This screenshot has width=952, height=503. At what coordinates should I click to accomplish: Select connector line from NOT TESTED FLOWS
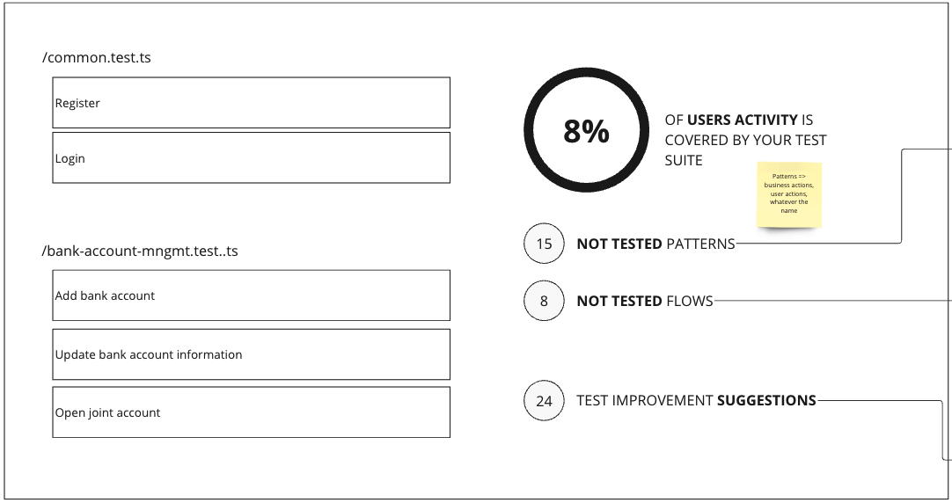pyautogui.click(x=832, y=301)
